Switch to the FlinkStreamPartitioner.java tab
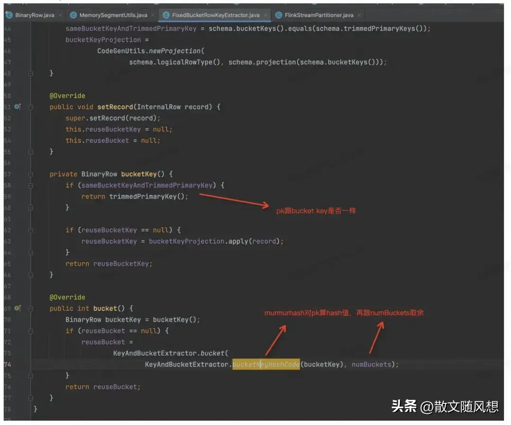This screenshot has height=425, width=511. (319, 15)
